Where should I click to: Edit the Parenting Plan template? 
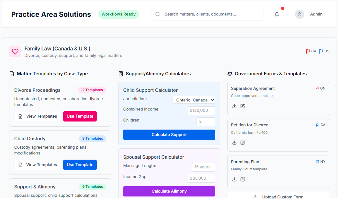point(243,179)
